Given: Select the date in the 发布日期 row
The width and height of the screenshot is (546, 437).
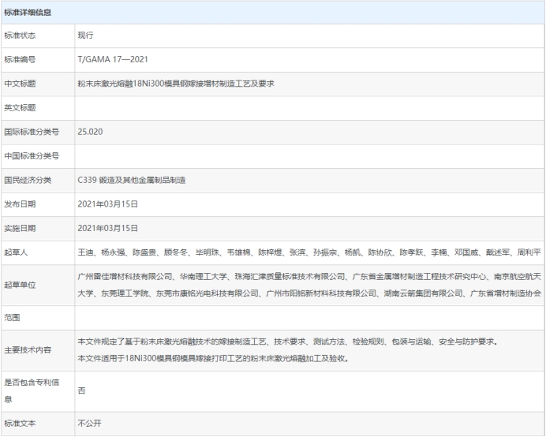Looking at the screenshot, I should click(x=108, y=204).
